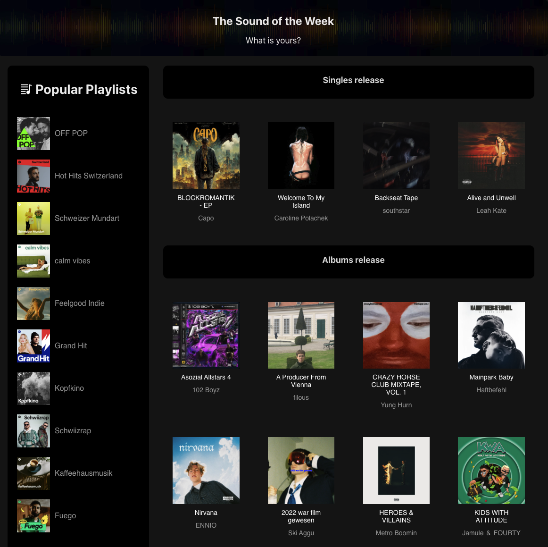This screenshot has height=547, width=548.
Task: Open Mainpark Baby album cover
Action: click(x=491, y=335)
